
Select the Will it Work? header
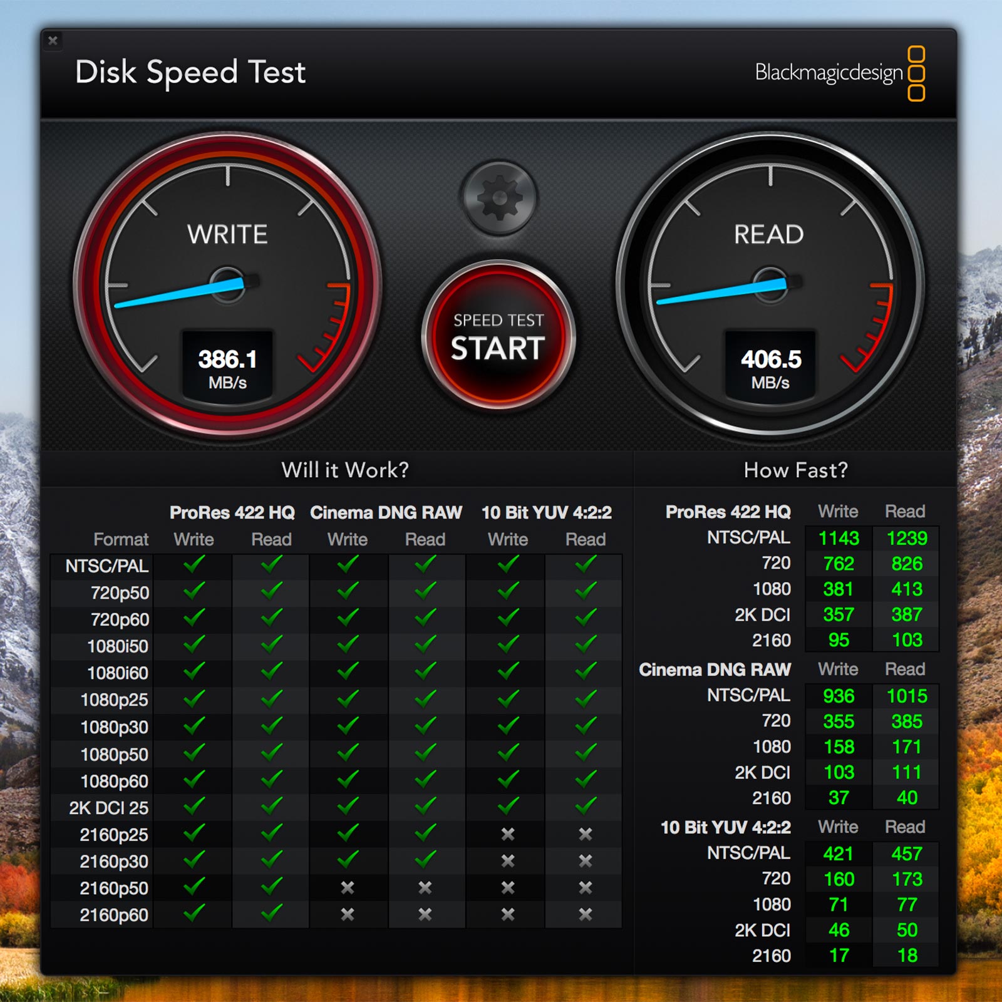click(344, 470)
